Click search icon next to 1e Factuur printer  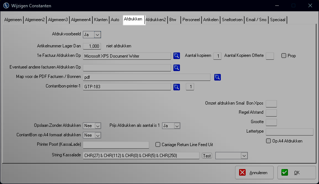177,56
